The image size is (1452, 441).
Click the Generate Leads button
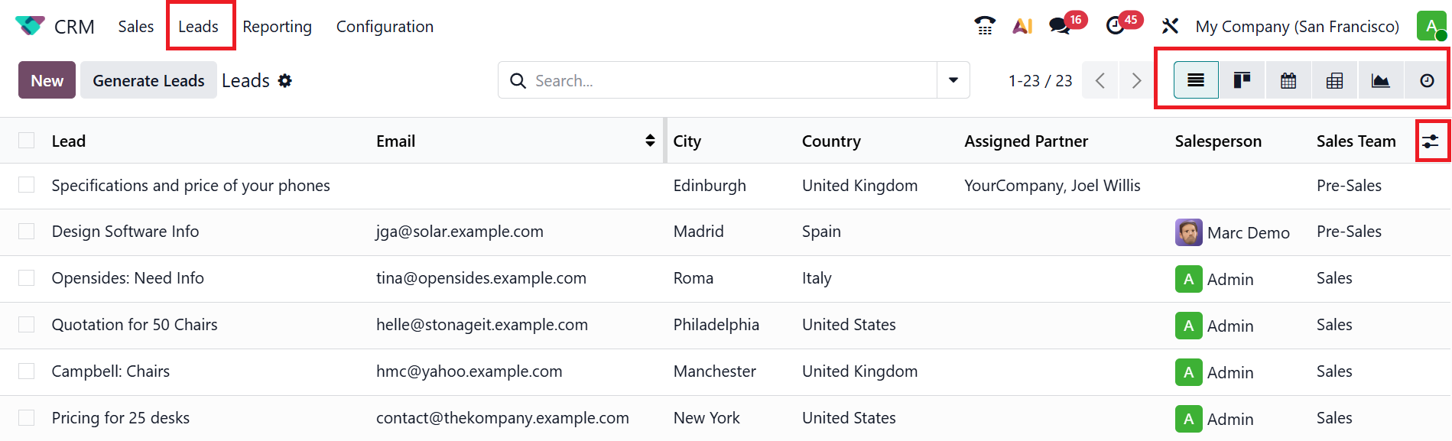pos(148,80)
